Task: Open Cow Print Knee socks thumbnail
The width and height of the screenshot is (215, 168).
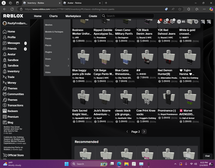Action: click(x=147, y=98)
